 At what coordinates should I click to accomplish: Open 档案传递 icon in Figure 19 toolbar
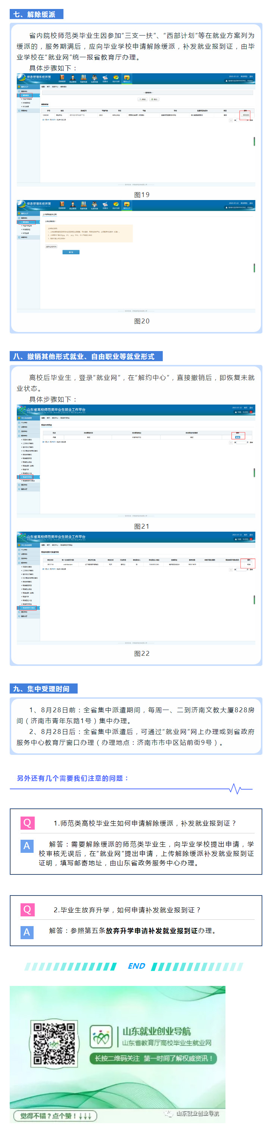83,79
